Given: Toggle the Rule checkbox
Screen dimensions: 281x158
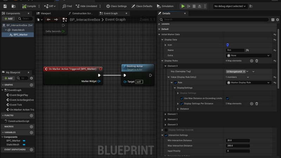Looking at the screenshot, I should point(175,83).
